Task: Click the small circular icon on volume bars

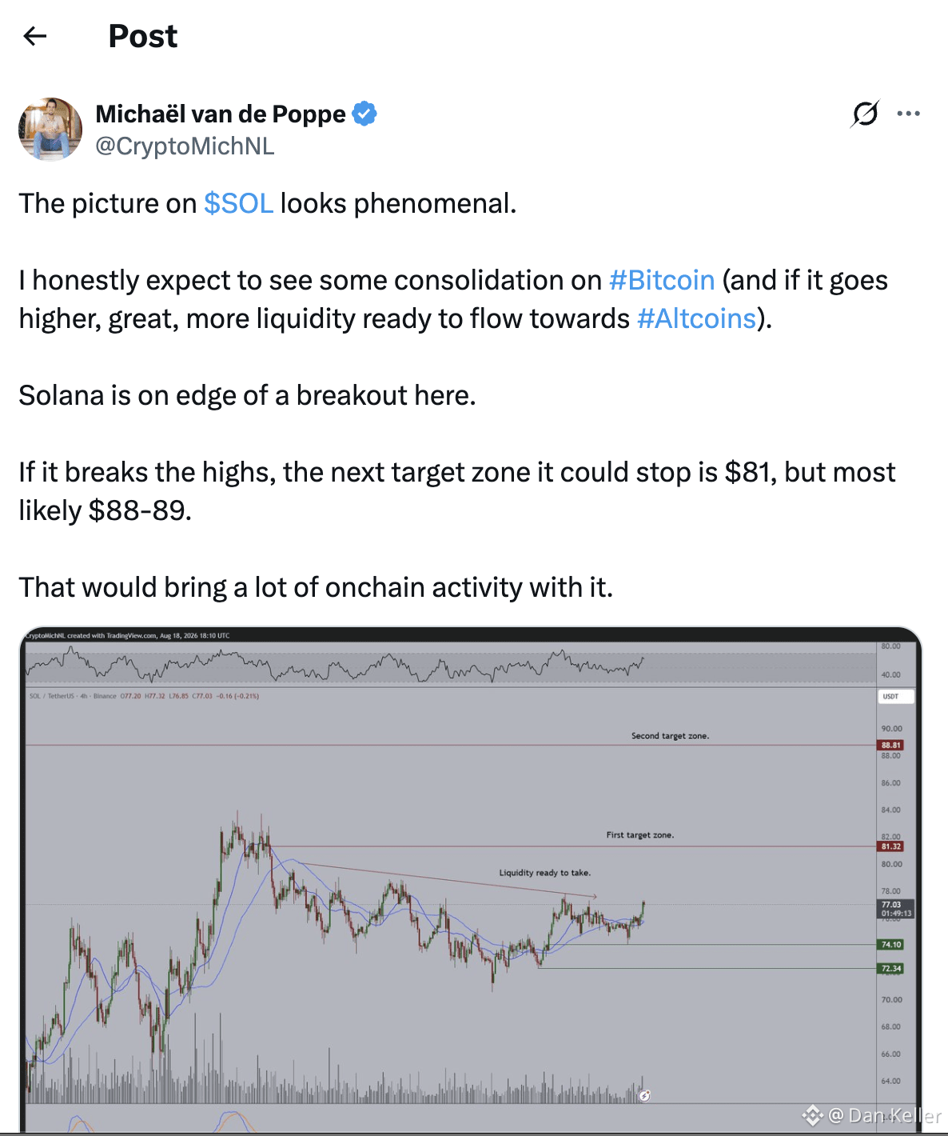Action: [644, 1095]
